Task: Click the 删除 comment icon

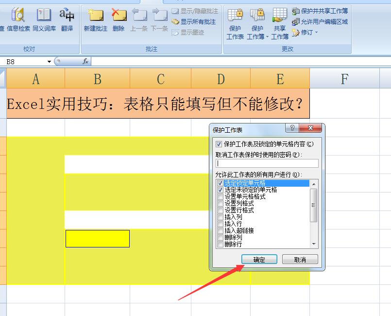Action: (x=119, y=20)
